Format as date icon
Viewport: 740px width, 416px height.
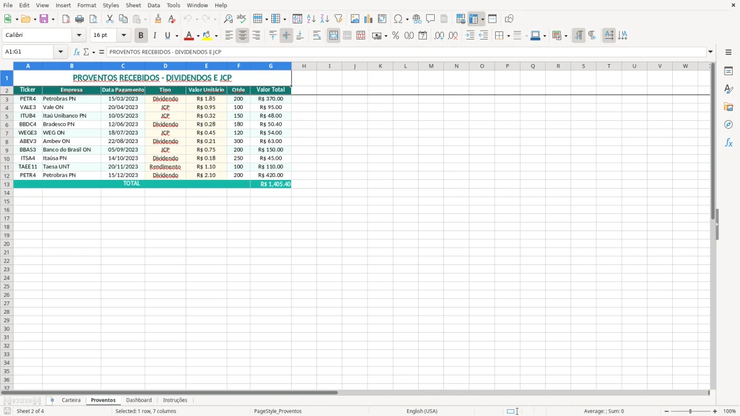(x=423, y=36)
